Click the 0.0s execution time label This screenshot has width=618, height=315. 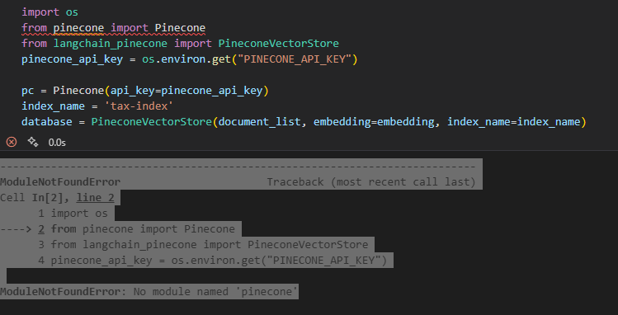(57, 143)
